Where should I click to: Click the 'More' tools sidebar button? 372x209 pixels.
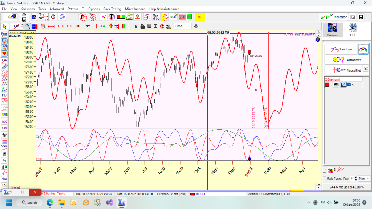[4, 179]
